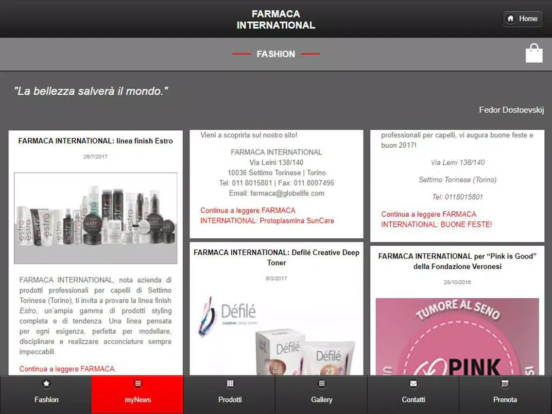
Task: Click the date 26/7/2017
Action: [95, 156]
